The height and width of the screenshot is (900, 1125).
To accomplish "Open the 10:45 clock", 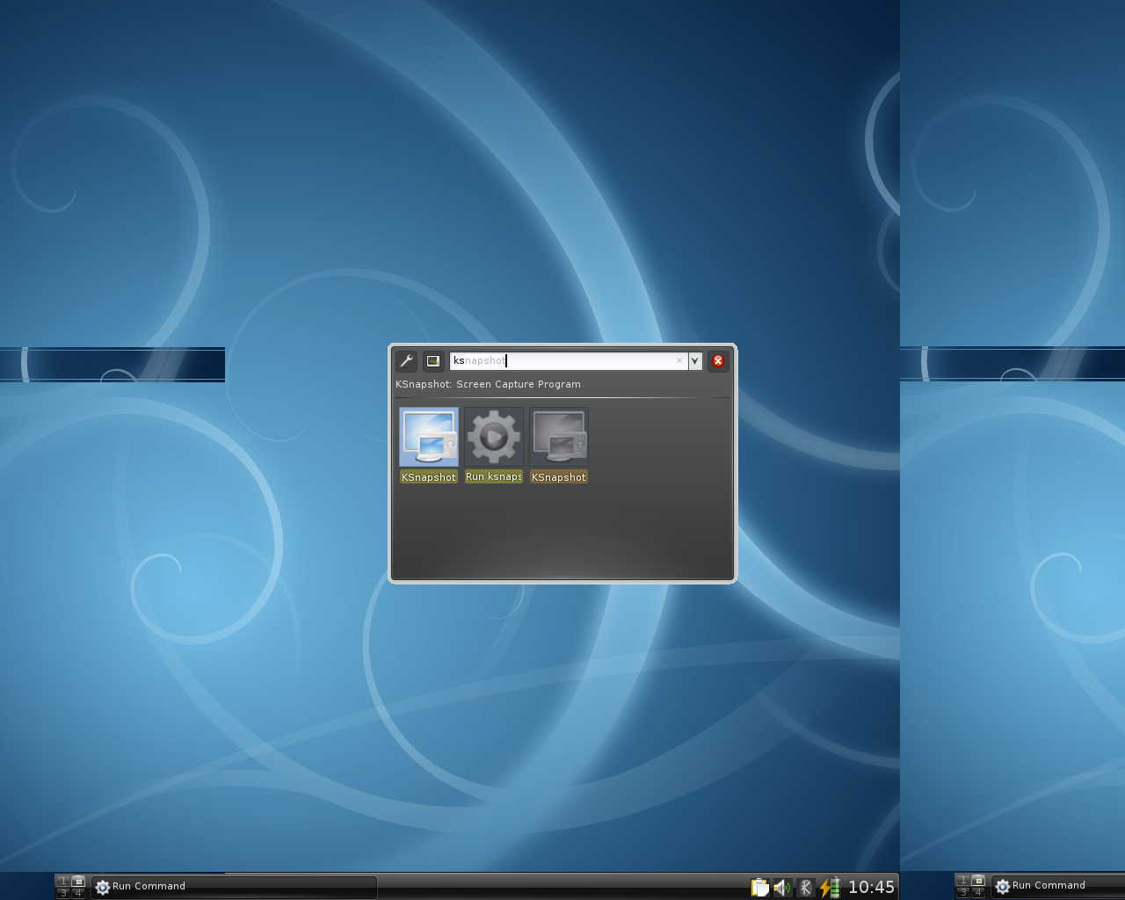I will pyautogui.click(x=871, y=888).
